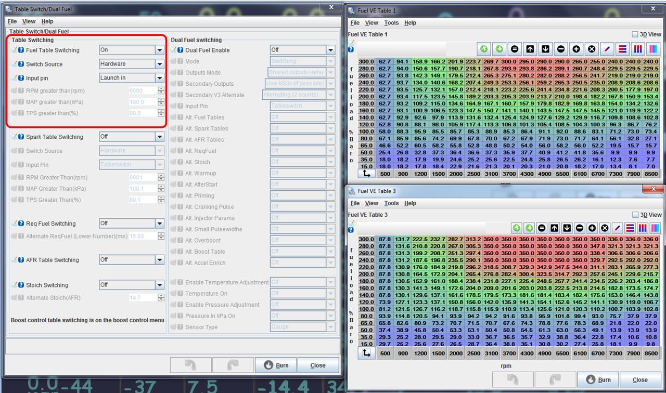Open the AFR Table Switching dropdown
Image resolution: width=666 pixels, height=393 pixels.
pos(132,260)
